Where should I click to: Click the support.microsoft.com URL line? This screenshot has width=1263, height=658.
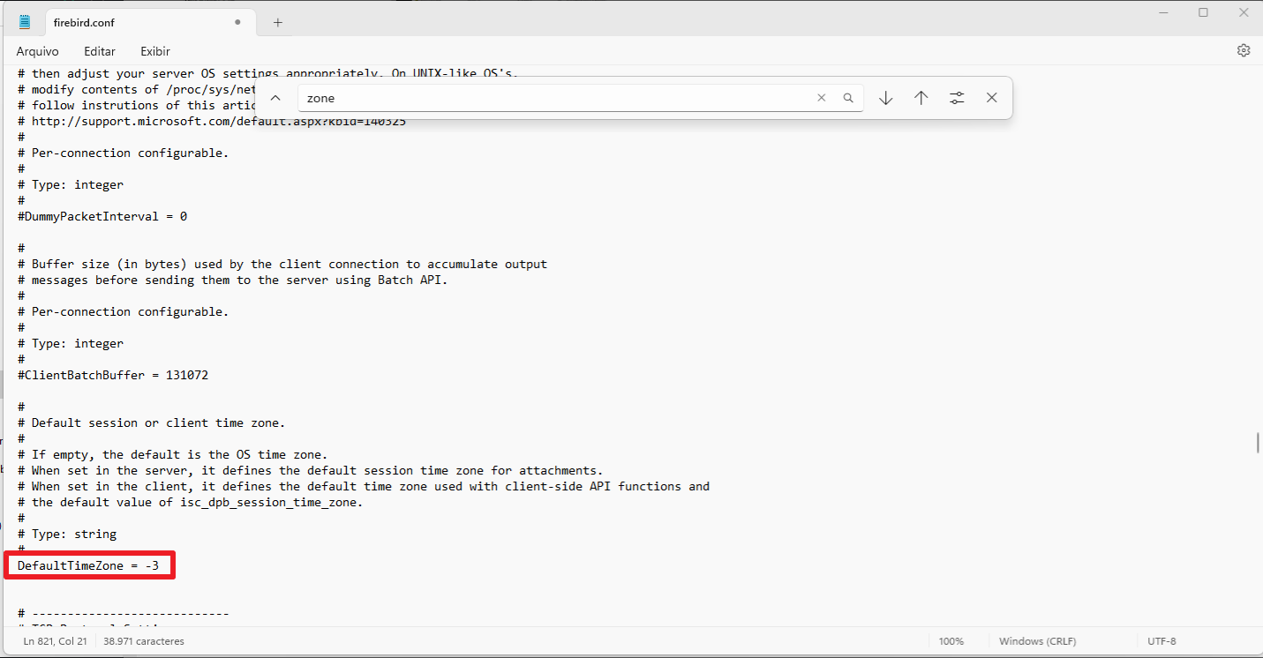click(212, 121)
